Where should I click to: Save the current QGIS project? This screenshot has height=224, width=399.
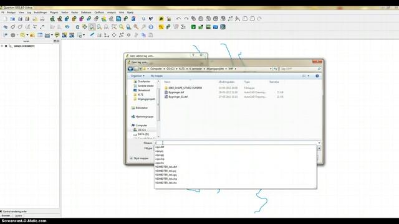[x=20, y=19]
